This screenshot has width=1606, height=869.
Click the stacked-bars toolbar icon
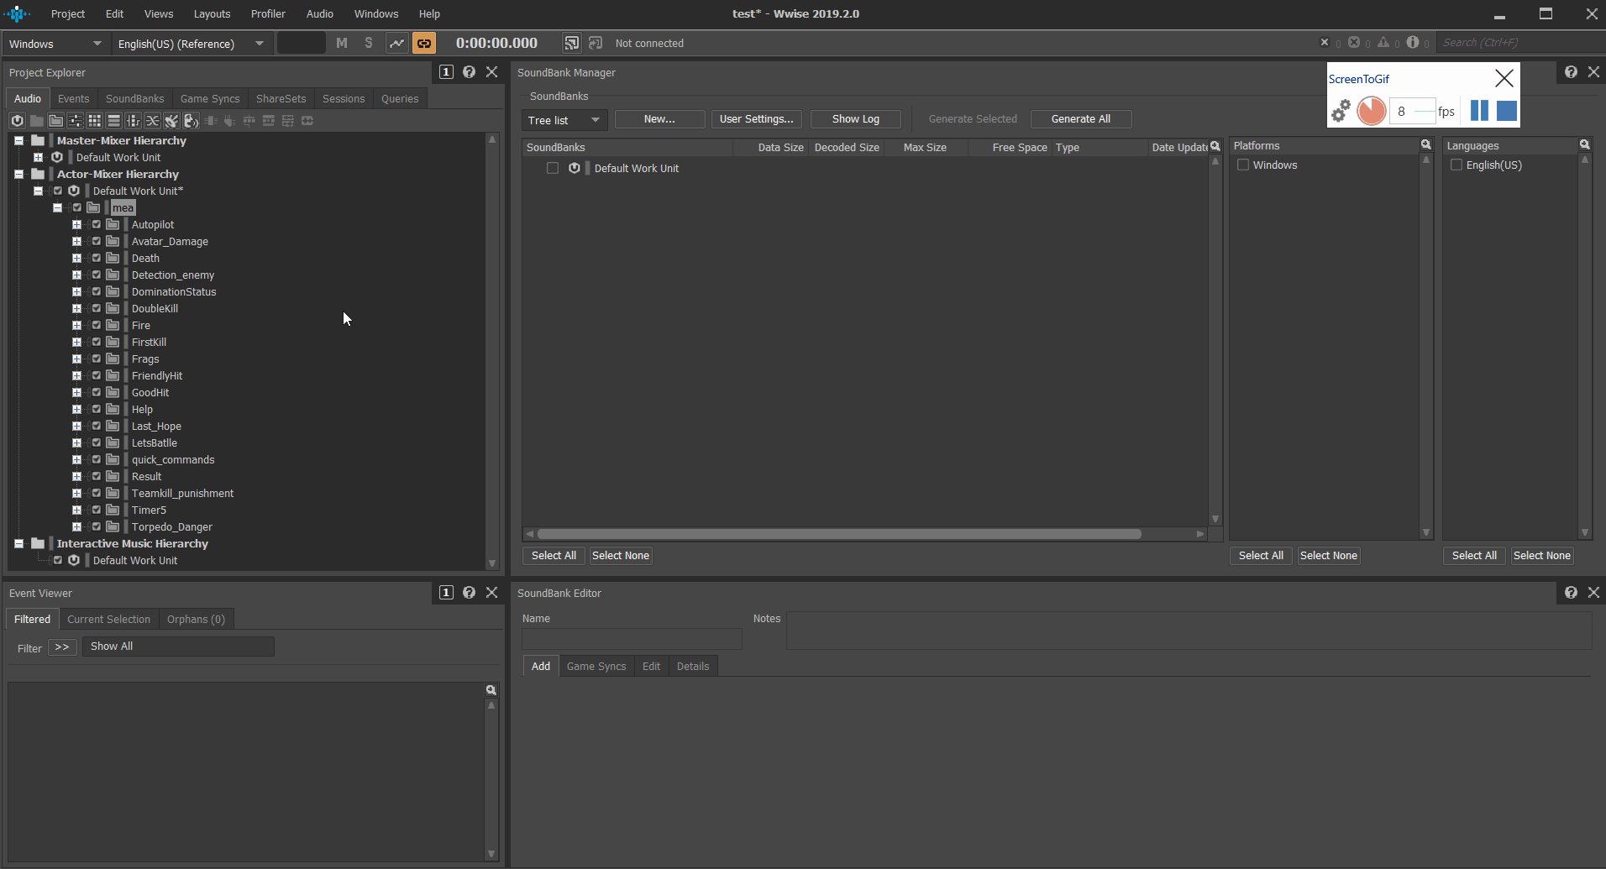coord(113,121)
